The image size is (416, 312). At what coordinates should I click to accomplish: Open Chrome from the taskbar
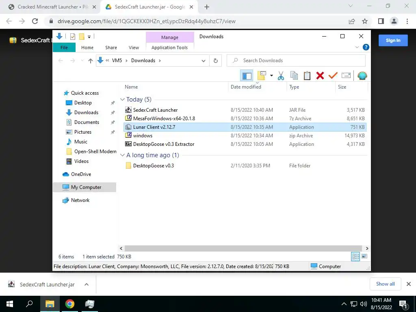click(x=70, y=304)
